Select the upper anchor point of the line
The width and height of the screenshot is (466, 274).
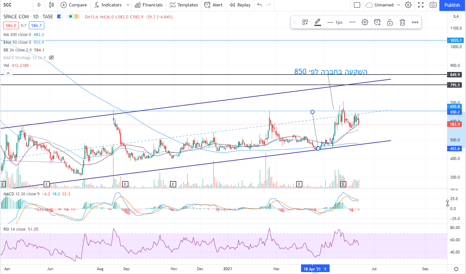[x=312, y=112]
